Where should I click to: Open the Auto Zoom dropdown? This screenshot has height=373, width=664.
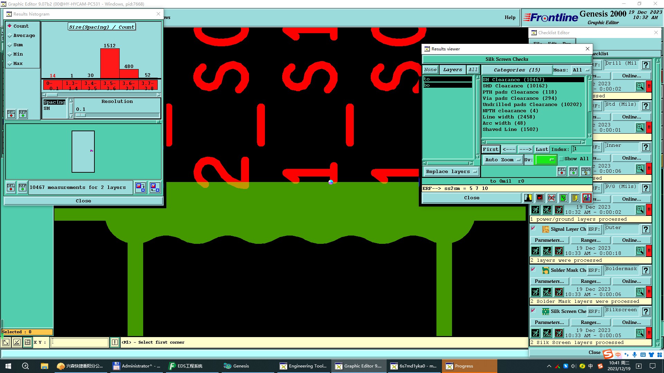point(502,160)
